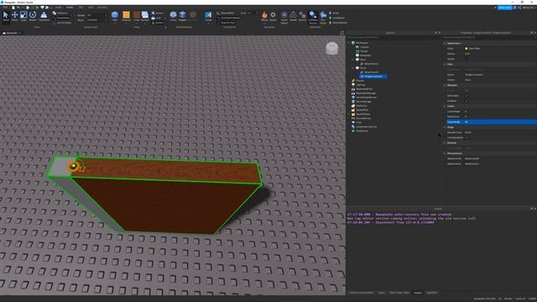Toggle Constraint Details option
The image size is (537, 302).
coord(227,18)
